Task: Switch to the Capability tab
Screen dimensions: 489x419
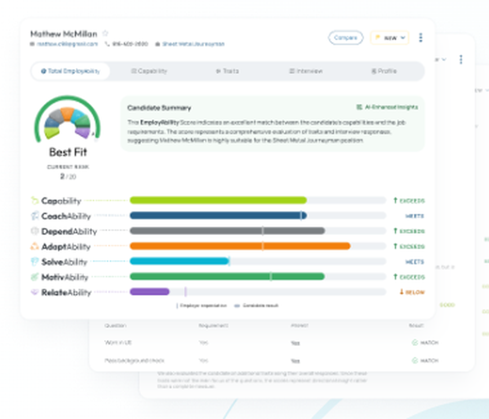Action: (x=149, y=71)
